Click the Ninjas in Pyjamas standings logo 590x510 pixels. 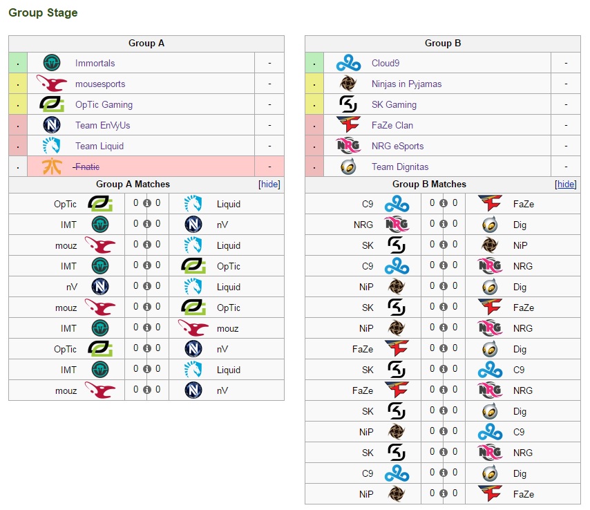coord(348,84)
